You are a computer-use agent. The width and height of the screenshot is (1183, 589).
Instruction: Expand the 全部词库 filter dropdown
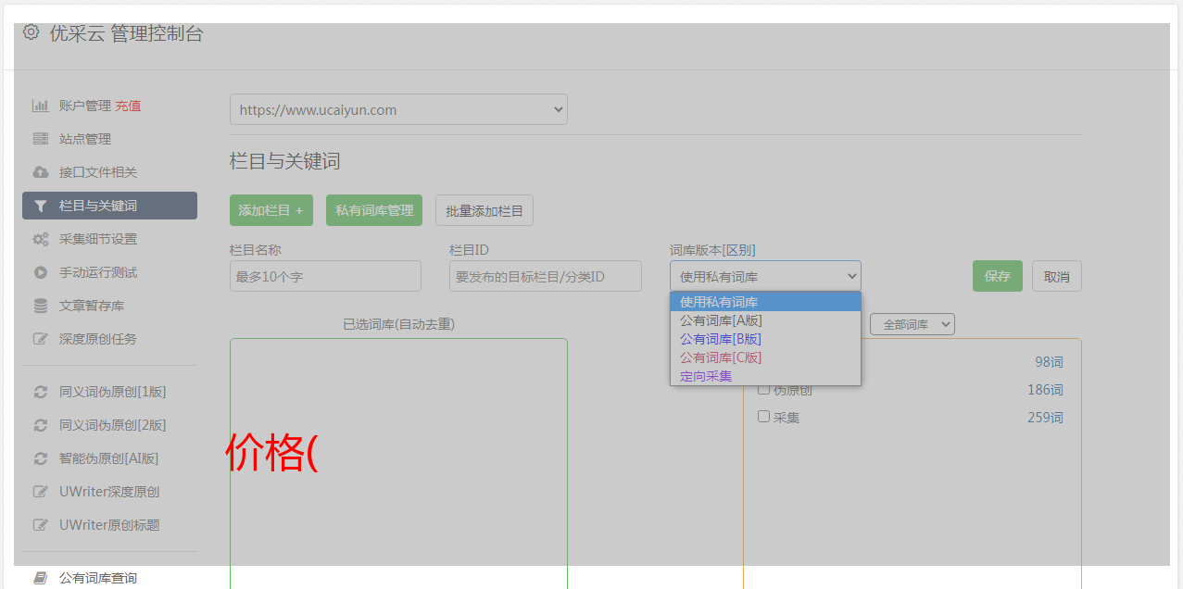click(x=912, y=324)
